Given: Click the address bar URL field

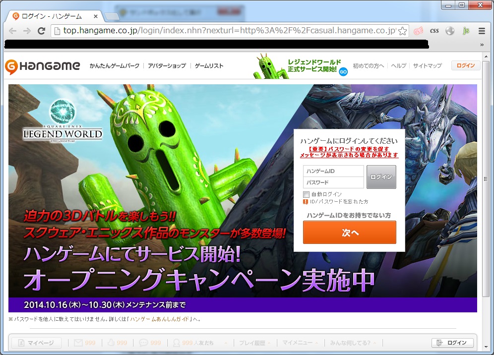Looking at the screenshot, I should 230,31.
